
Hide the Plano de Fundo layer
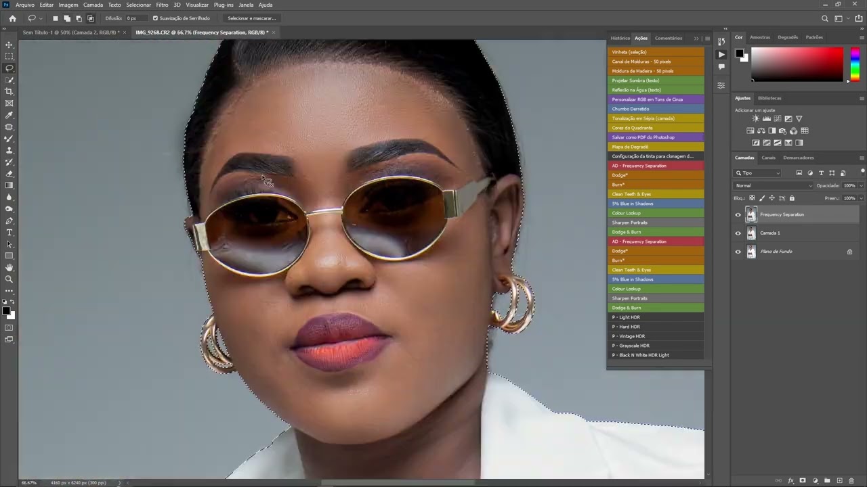click(x=738, y=252)
